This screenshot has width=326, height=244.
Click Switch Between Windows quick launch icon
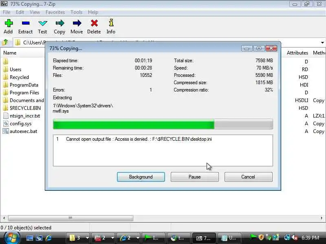(39, 238)
